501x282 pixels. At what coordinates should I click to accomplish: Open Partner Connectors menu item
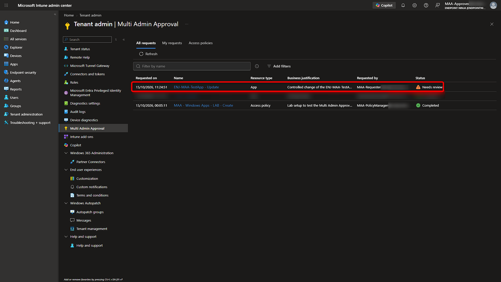tap(91, 162)
